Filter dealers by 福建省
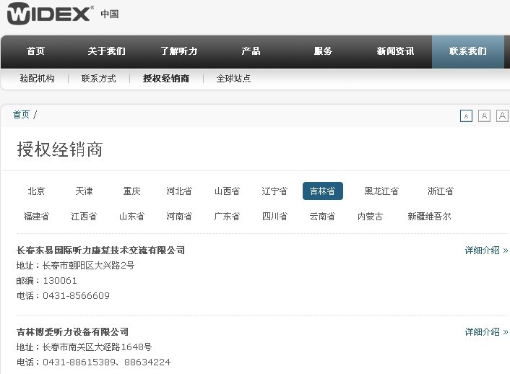This screenshot has width=510, height=374. (36, 217)
